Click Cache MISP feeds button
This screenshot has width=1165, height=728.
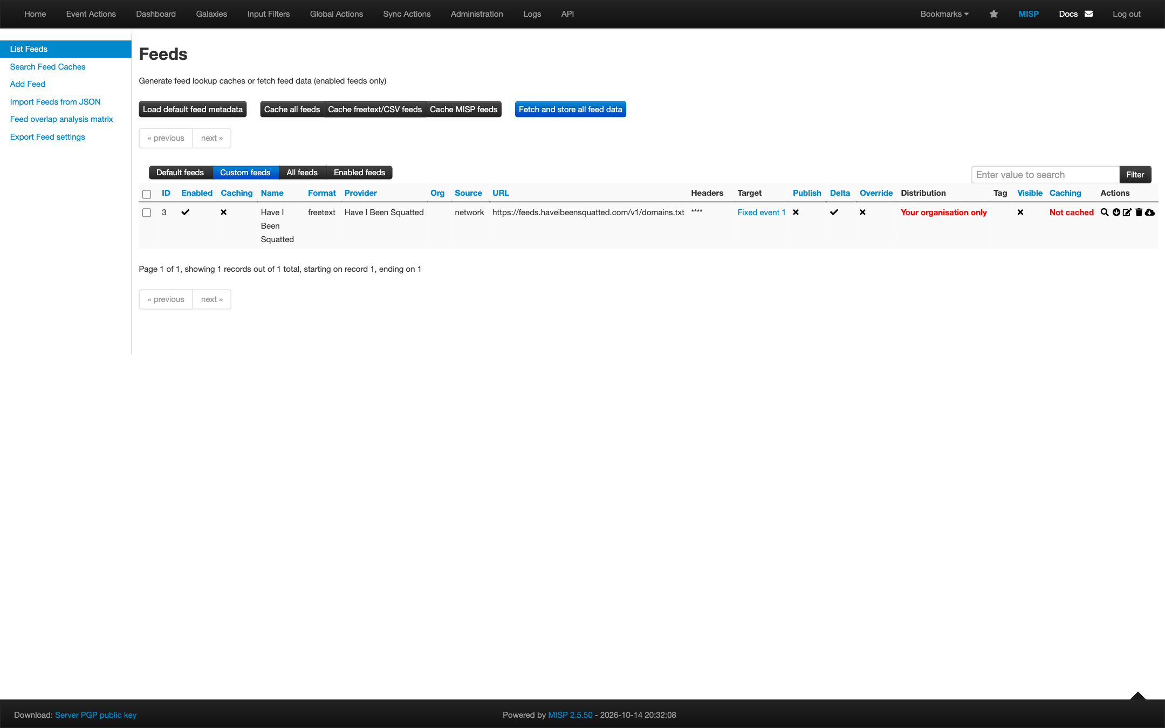pyautogui.click(x=464, y=109)
